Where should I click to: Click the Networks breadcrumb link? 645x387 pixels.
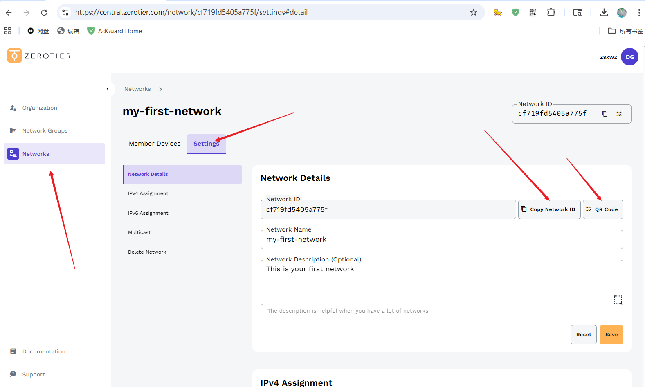(137, 89)
